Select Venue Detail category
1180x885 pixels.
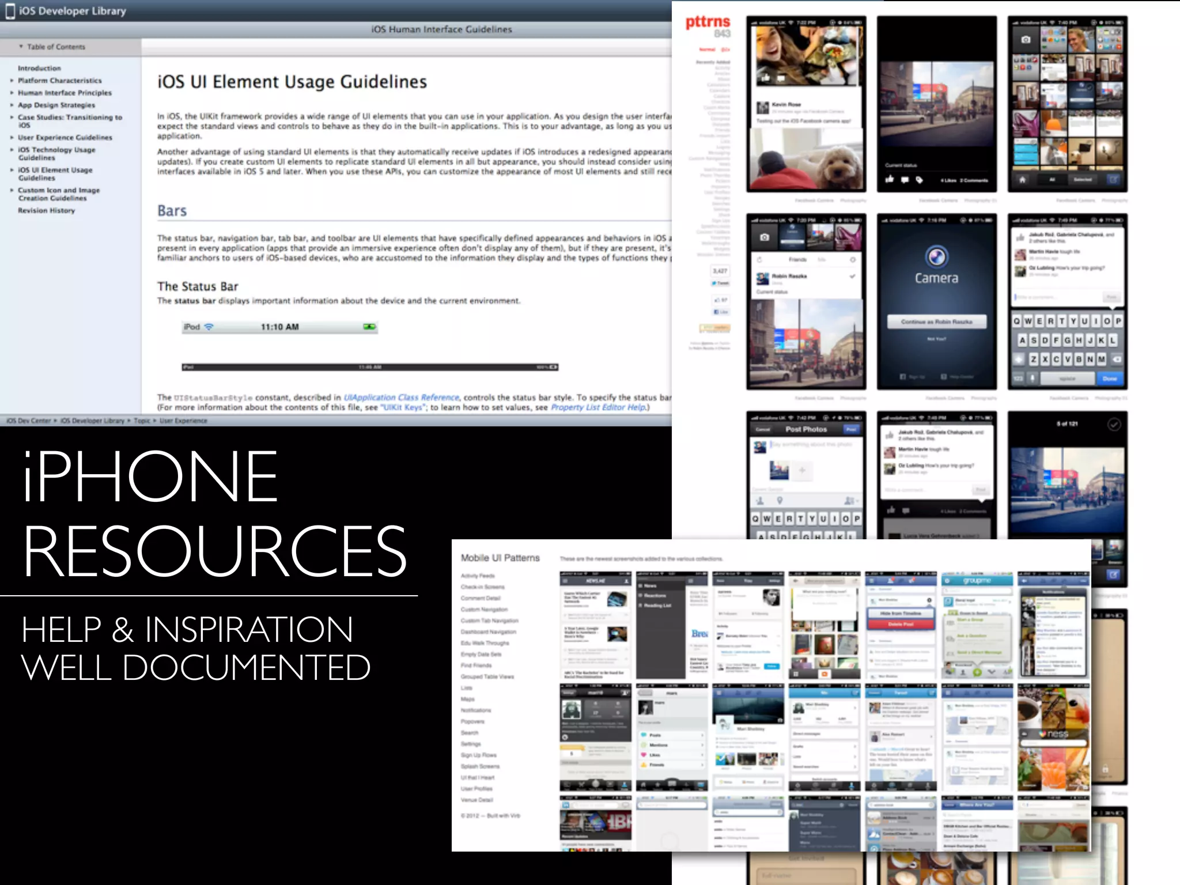477,800
